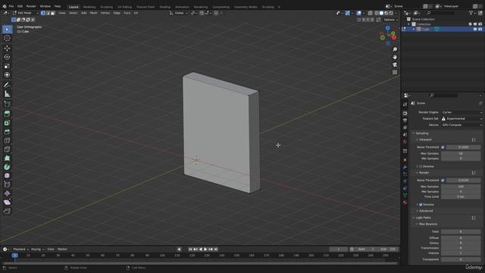Image resolution: width=485 pixels, height=273 pixels.
Task: Select the Bevel tool
Action: coord(7,132)
